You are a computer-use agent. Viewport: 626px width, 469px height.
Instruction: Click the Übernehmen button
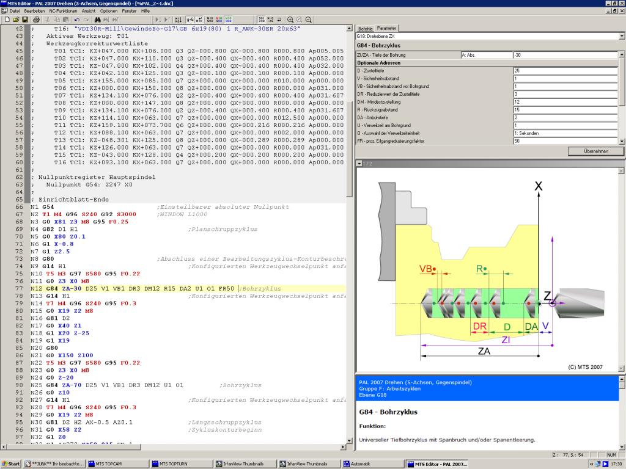596,151
